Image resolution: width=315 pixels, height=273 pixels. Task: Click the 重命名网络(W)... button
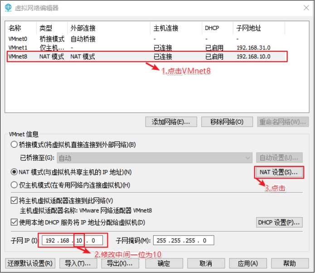point(283,122)
